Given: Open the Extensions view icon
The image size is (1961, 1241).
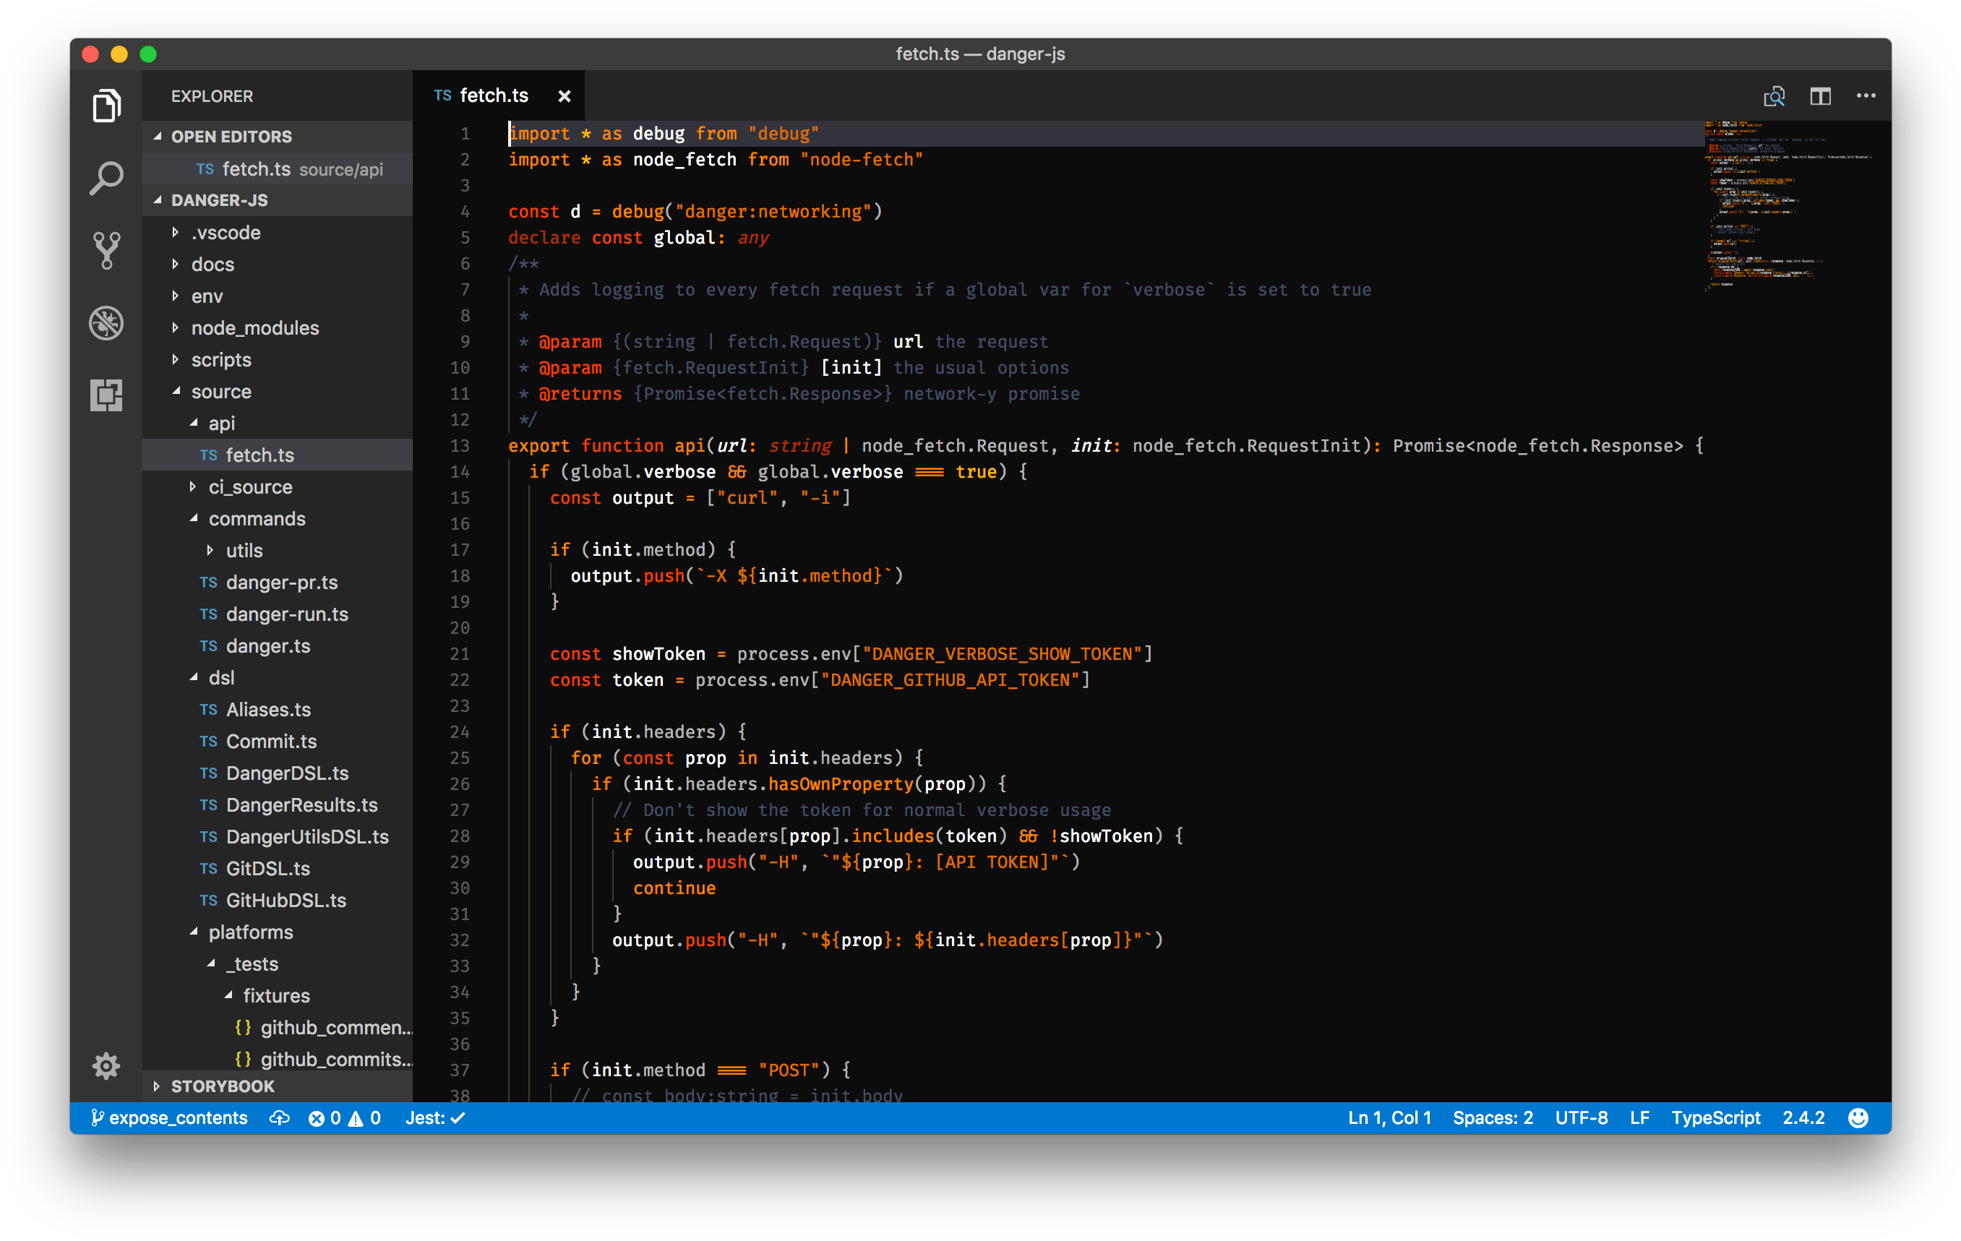Looking at the screenshot, I should (x=106, y=395).
